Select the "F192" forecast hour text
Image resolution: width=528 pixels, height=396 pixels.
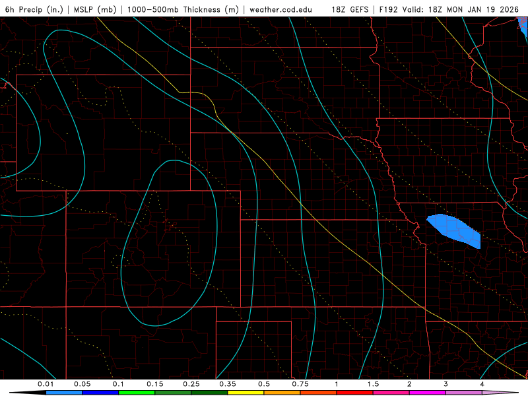tap(389, 9)
